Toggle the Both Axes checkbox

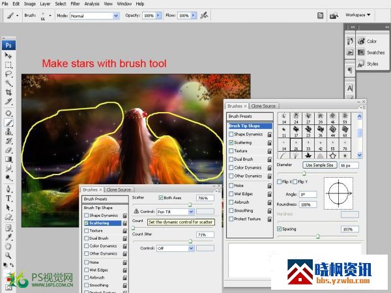pos(161,198)
